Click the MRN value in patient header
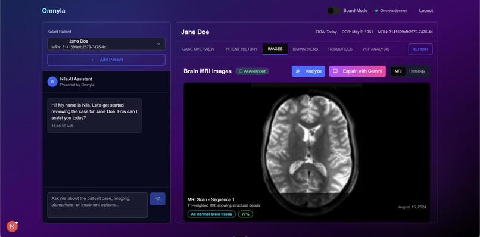Viewport: 480px width, 237px height. click(406, 32)
